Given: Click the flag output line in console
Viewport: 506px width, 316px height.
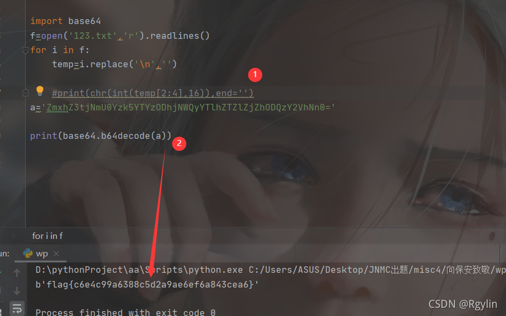Looking at the screenshot, I should [147, 284].
